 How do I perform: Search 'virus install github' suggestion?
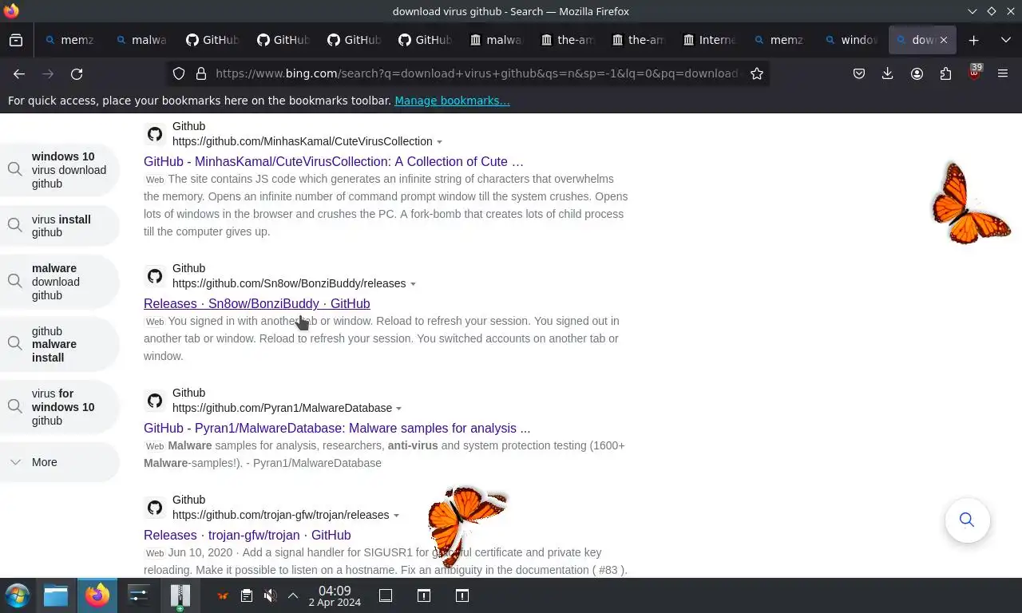pos(60,226)
